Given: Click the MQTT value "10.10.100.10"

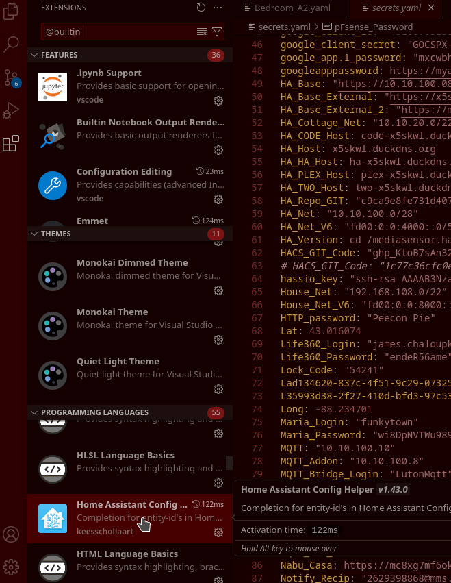Looking at the screenshot, I should [x=355, y=448].
